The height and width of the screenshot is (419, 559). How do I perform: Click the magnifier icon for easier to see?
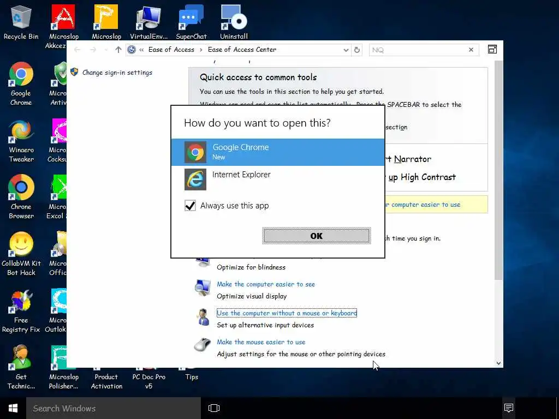tap(203, 287)
